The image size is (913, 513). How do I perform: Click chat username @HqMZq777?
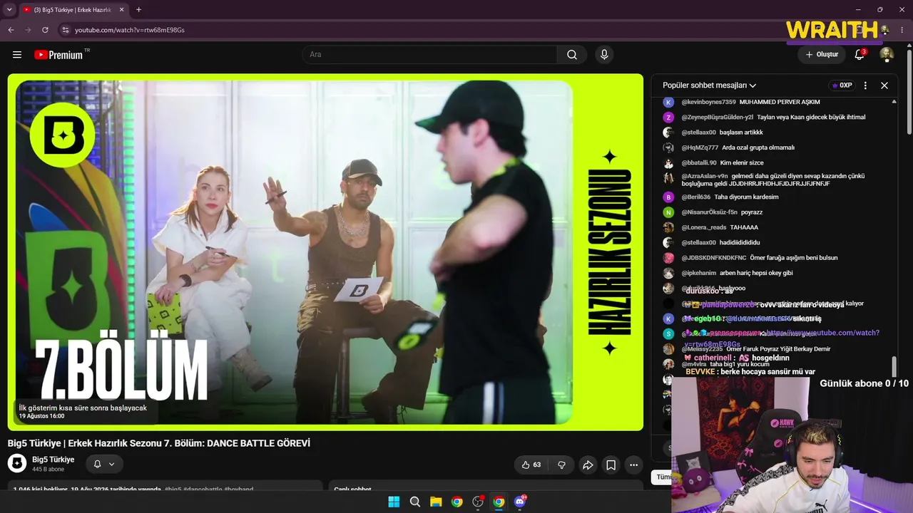(x=700, y=147)
